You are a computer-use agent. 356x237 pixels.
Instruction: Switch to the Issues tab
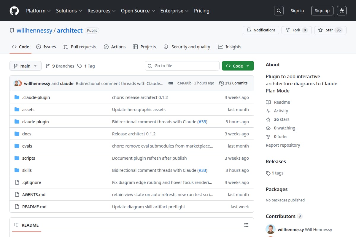point(46,47)
